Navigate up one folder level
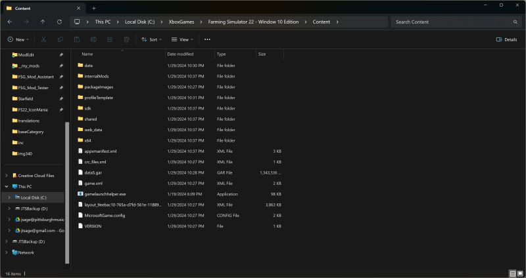The image size is (526, 278). pos(43,22)
